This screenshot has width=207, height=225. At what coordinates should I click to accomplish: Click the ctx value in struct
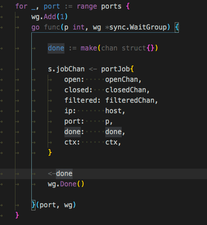tap(111, 142)
